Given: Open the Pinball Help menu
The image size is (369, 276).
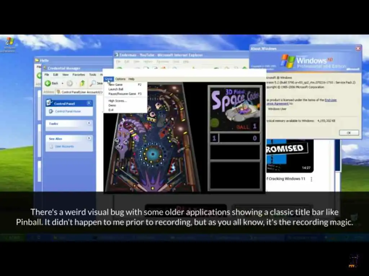Looking at the screenshot, I should click(x=131, y=79).
